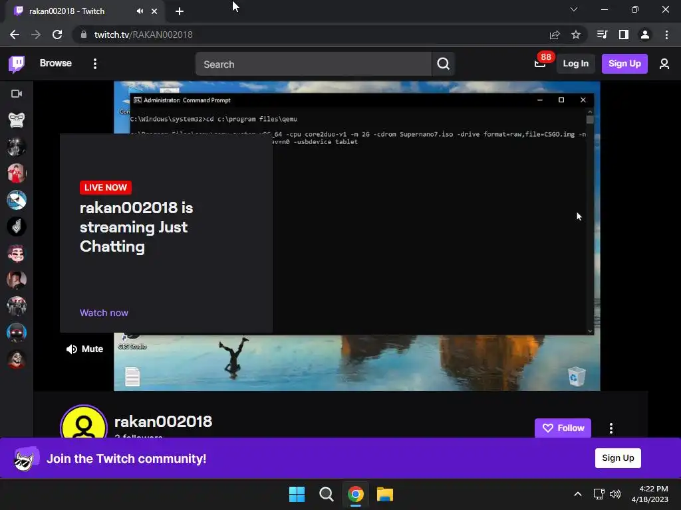The width and height of the screenshot is (681, 510).
Task: Open the media control icon in toolbar
Action: [602, 35]
